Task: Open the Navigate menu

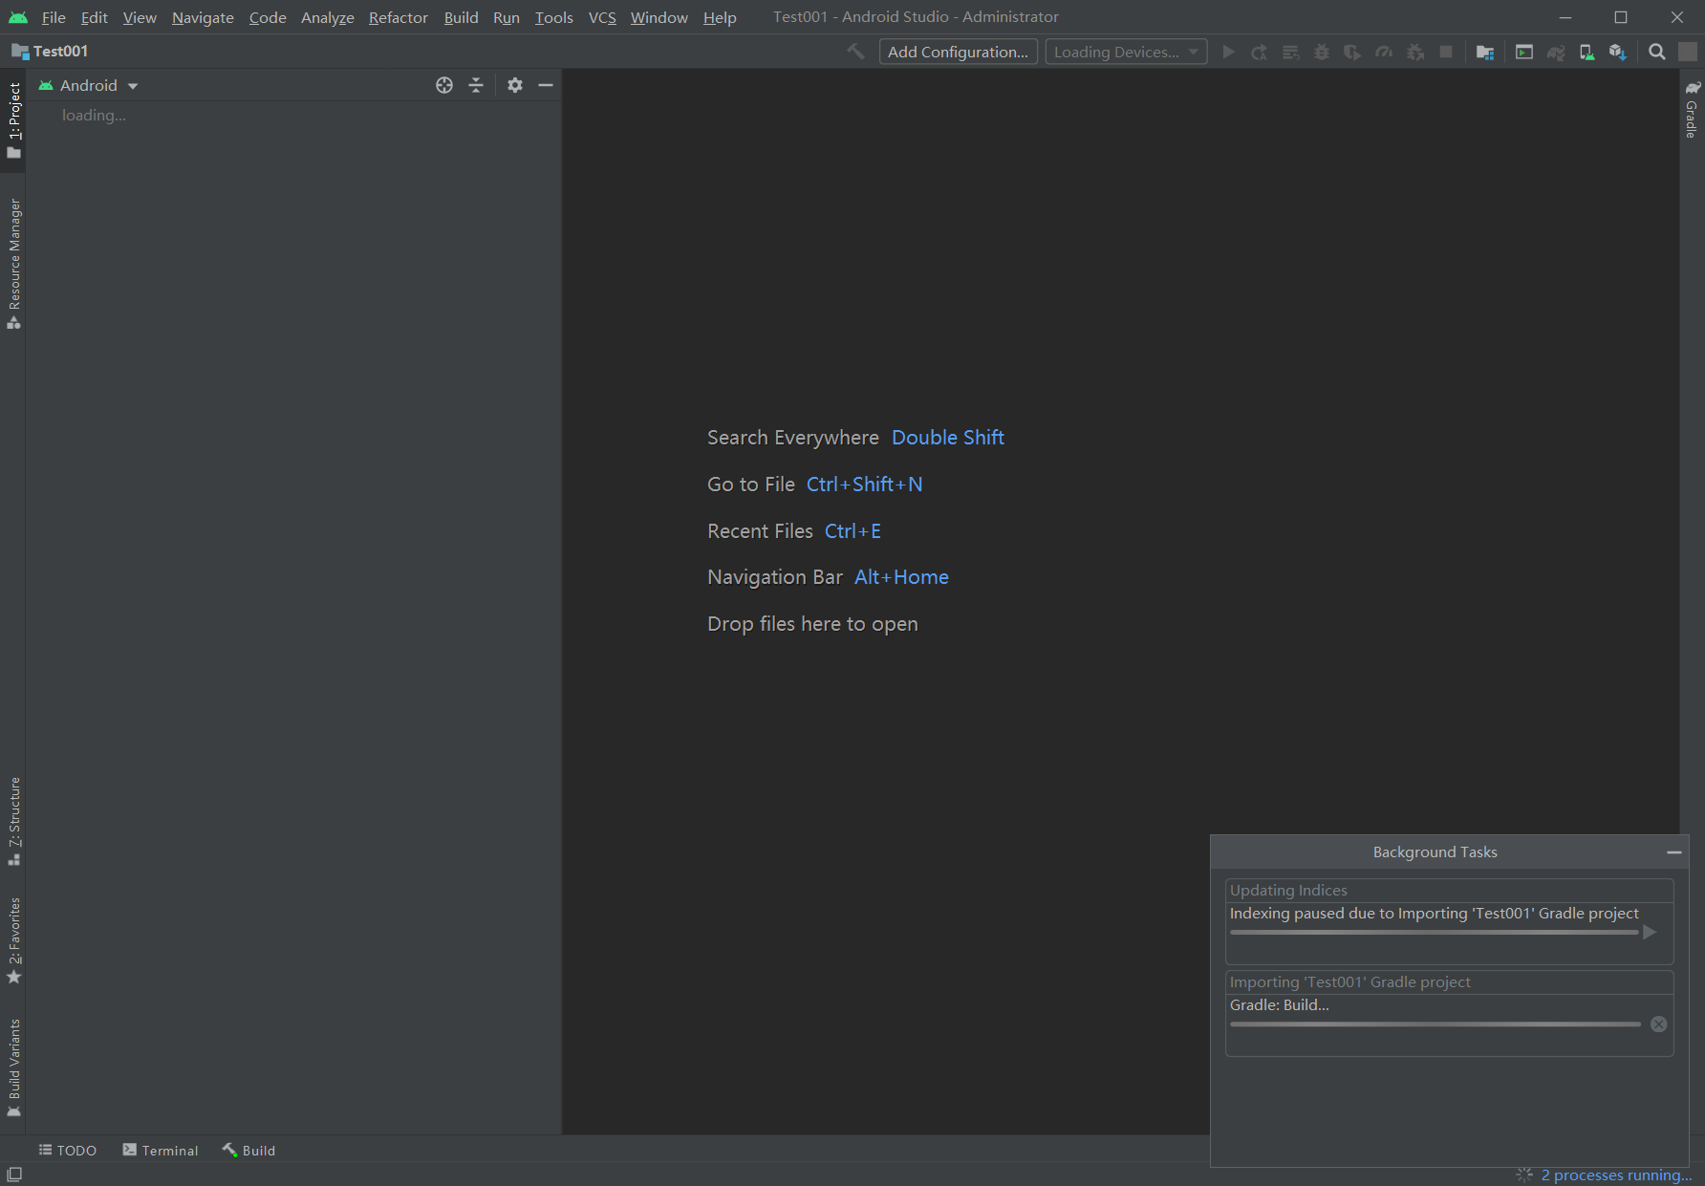Action: (x=203, y=17)
